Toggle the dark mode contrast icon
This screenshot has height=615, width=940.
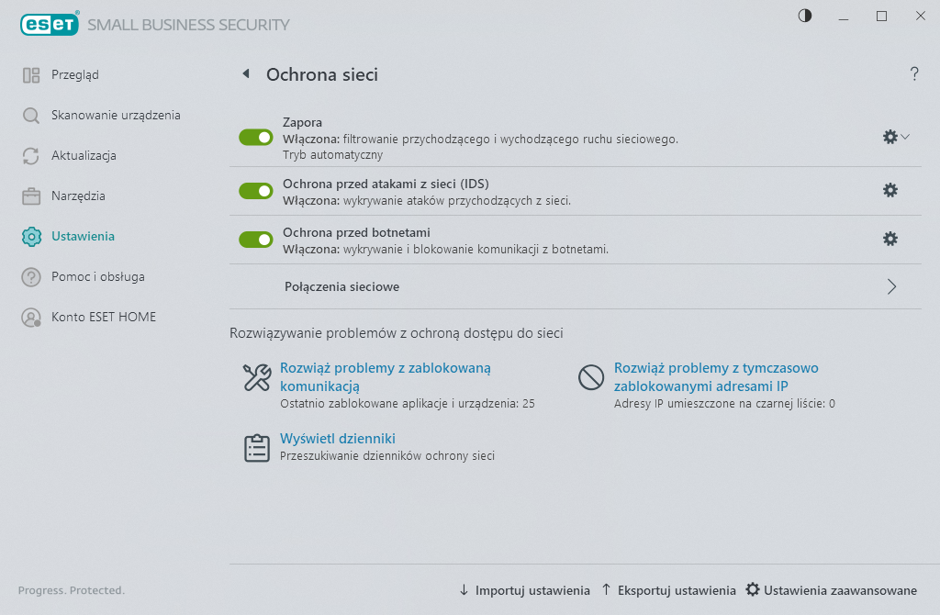click(x=804, y=16)
